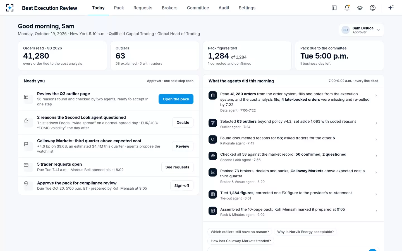Click the layout icon beside Review the Q3 outlier page
Screen dimensions: 402x251
[26, 97]
